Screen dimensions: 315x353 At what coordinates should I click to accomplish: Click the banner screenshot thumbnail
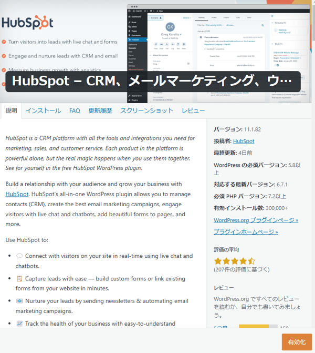[219, 54]
